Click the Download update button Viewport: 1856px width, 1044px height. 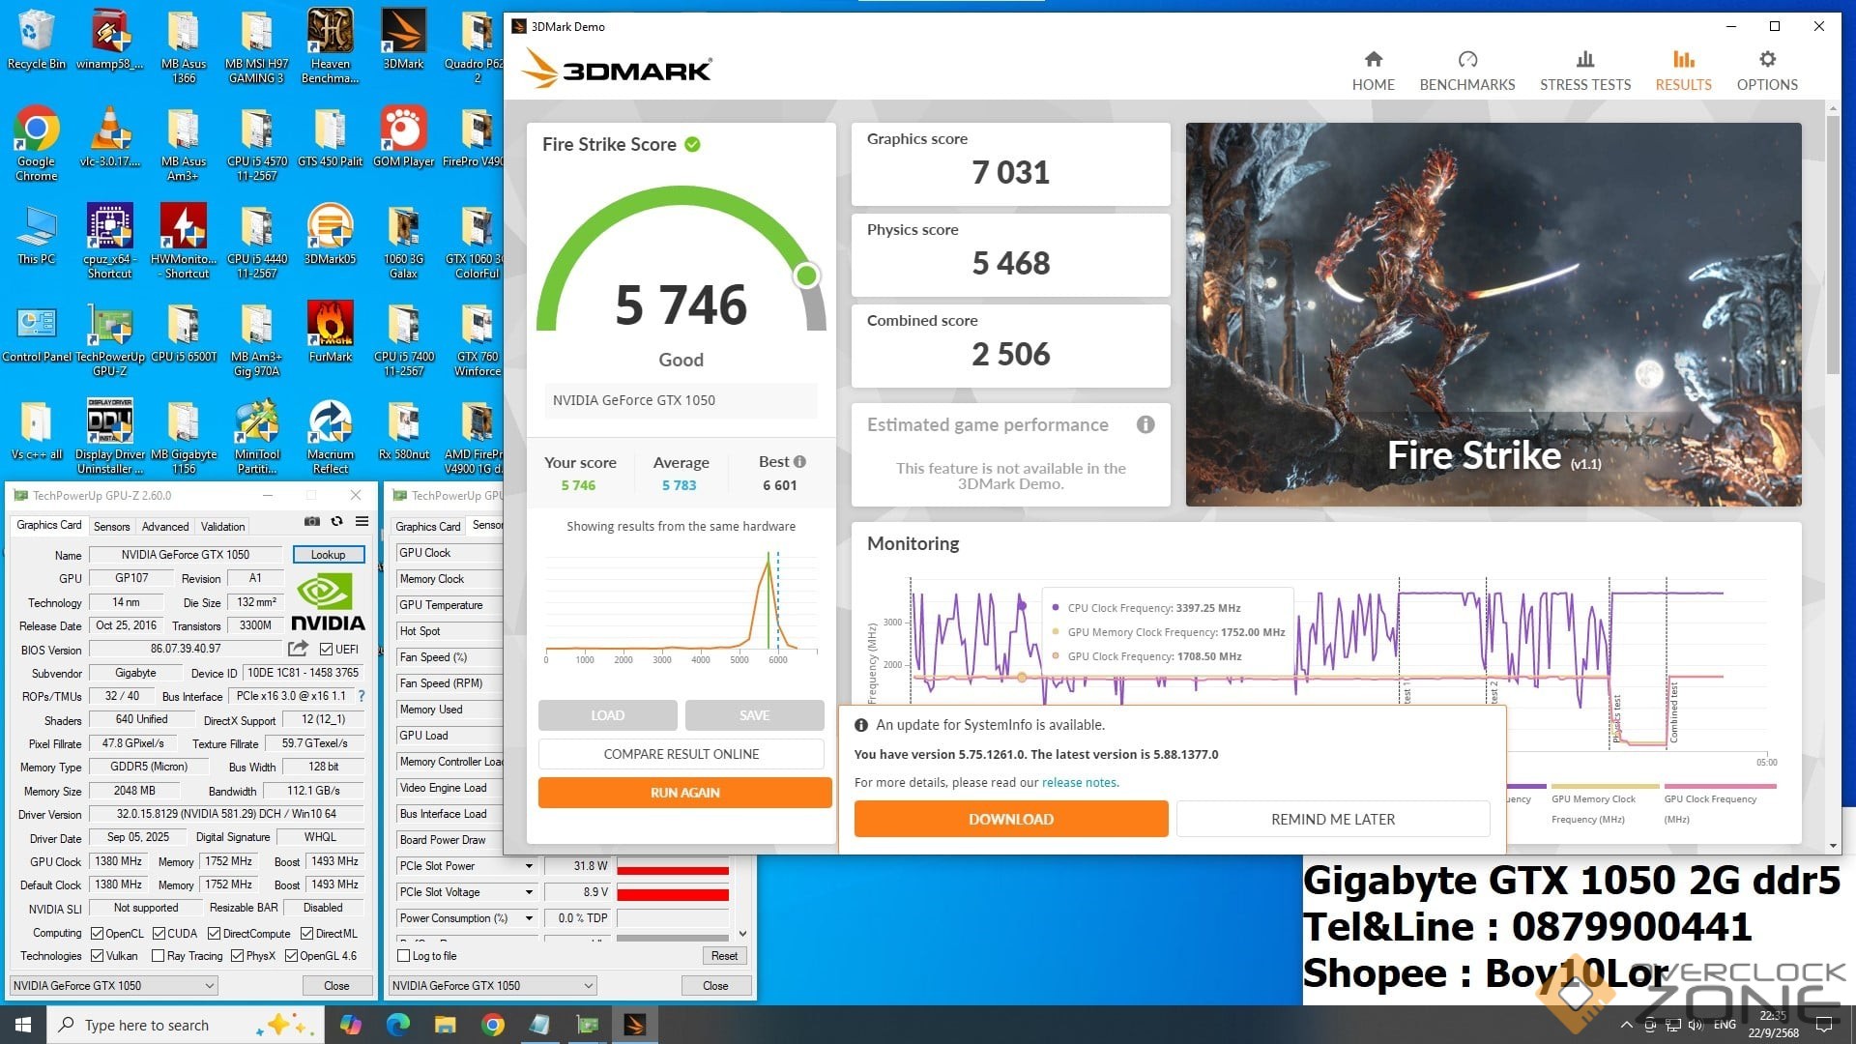tap(1010, 819)
